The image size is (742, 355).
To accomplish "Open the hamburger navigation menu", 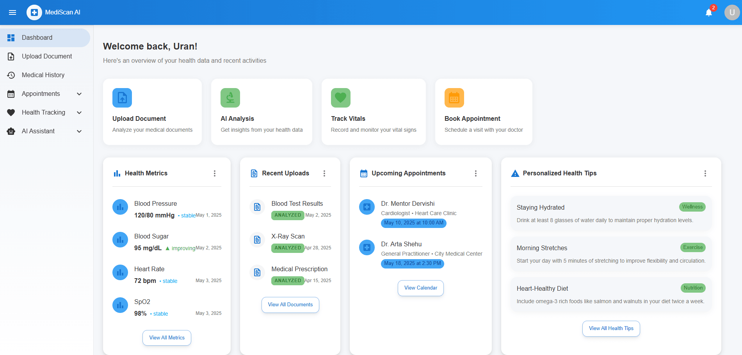I will [12, 12].
